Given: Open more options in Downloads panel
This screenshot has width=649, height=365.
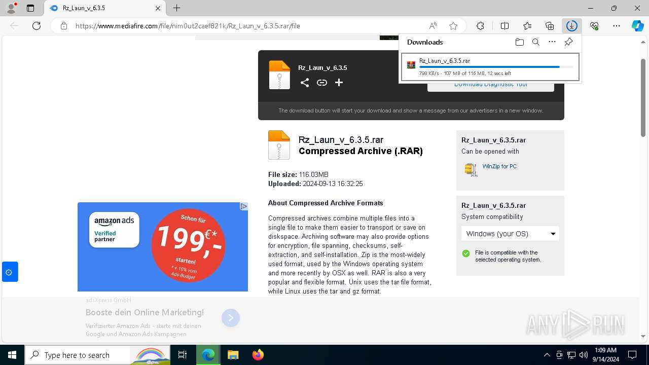Looking at the screenshot, I should pyautogui.click(x=552, y=42).
